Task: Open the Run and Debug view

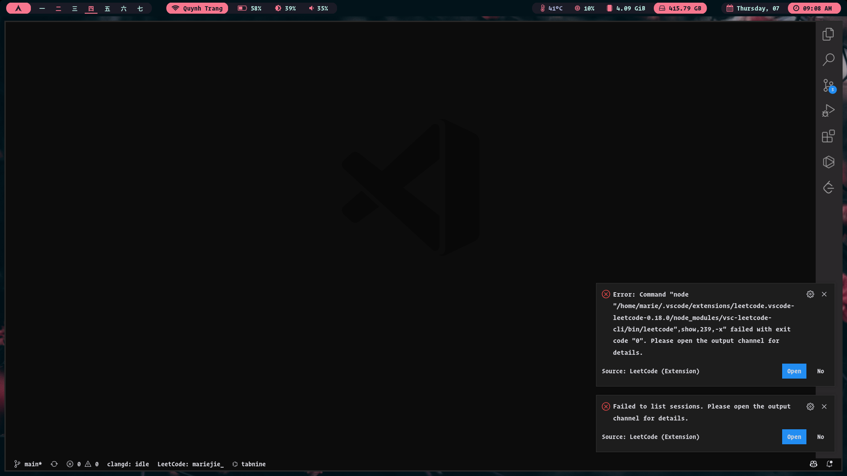Action: pos(828,111)
